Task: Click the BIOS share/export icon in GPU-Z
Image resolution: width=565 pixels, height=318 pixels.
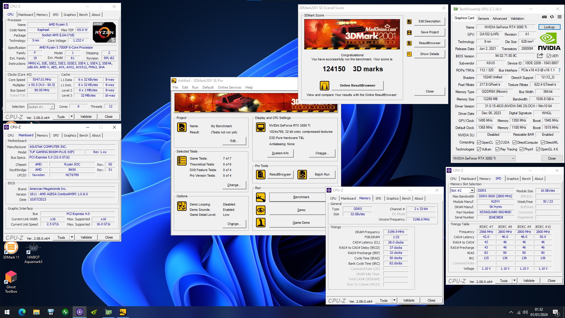Action: coord(540,56)
